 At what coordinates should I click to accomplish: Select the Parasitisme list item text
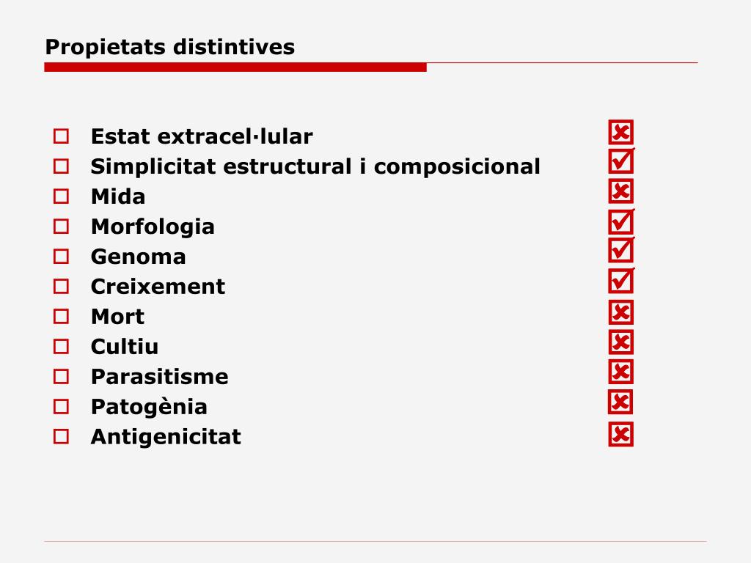[159, 377]
